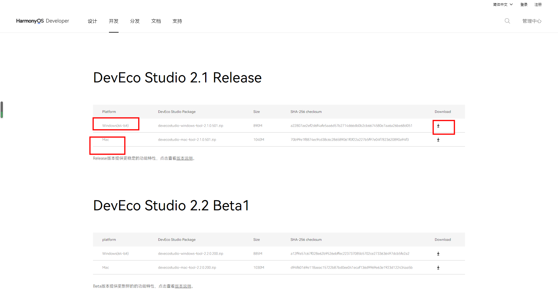The height and width of the screenshot is (291, 558).
Task: Click the DevEco Studio 2.2 Beta1 heading
Action: [171, 206]
